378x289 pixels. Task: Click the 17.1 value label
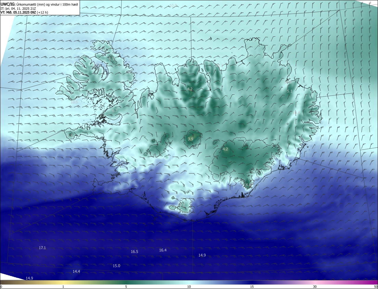pos(42,248)
